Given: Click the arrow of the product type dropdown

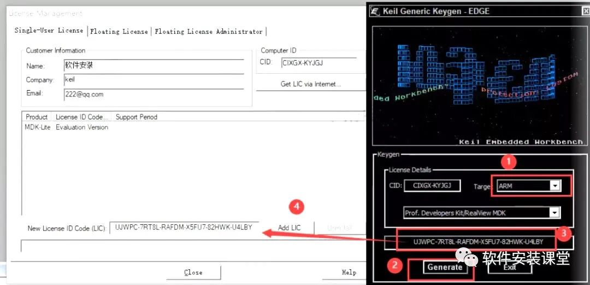Looking at the screenshot, I should pyautogui.click(x=554, y=213).
